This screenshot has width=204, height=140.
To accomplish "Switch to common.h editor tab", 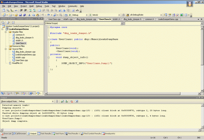I will (150, 19).
